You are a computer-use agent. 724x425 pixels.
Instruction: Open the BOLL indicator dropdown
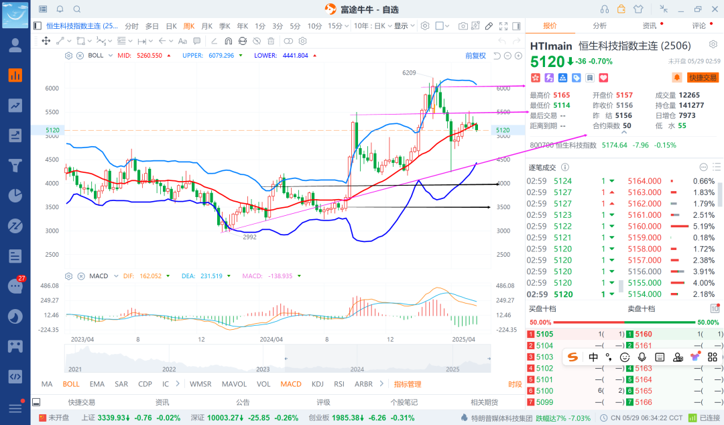111,56
